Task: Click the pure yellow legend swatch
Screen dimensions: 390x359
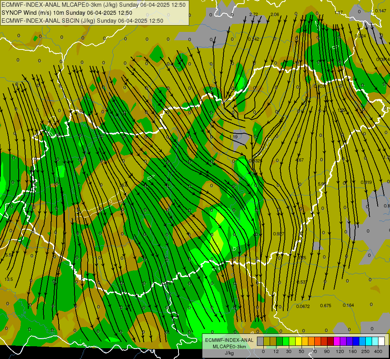Action: click(x=298, y=341)
